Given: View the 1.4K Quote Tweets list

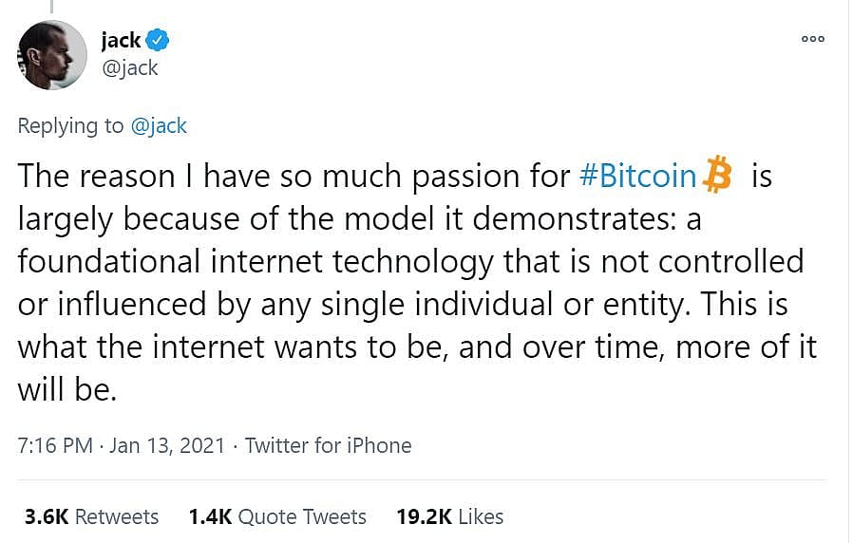Looking at the screenshot, I should [x=277, y=516].
